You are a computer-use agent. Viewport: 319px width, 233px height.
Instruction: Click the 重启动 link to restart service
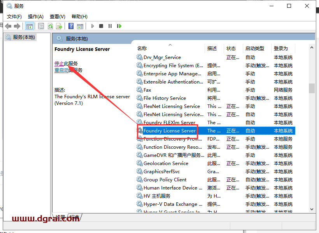coord(61,70)
